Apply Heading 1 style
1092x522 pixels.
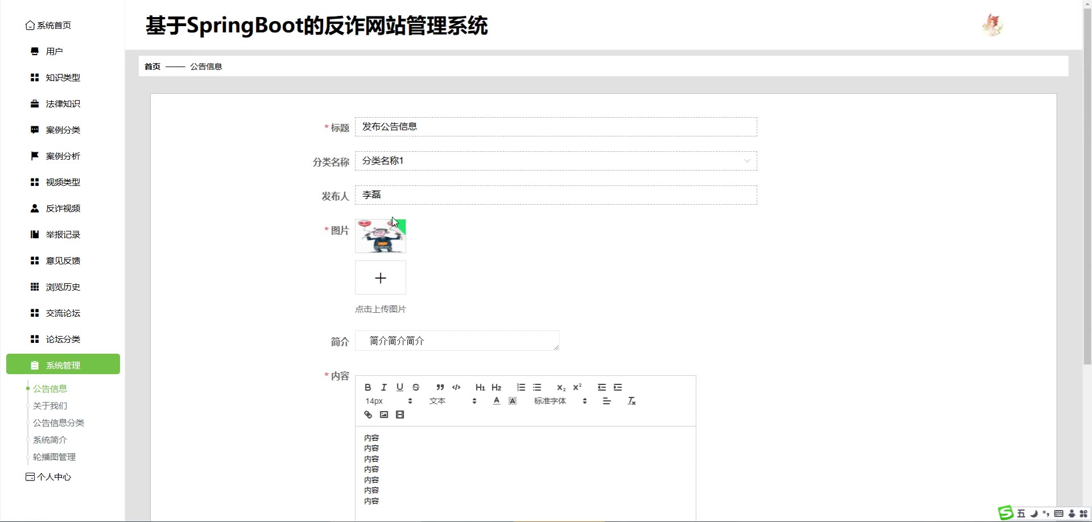coord(481,387)
